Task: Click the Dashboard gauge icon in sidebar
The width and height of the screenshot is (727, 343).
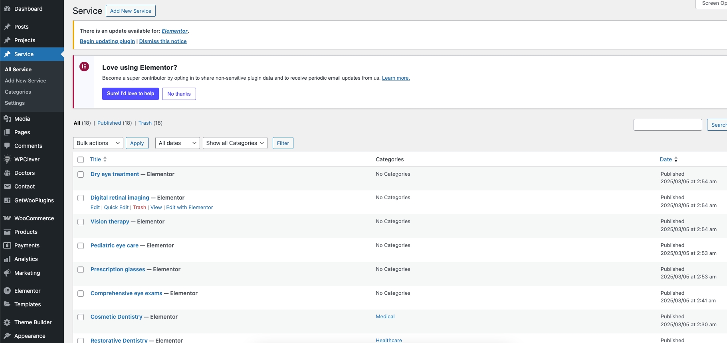Action: (7, 9)
